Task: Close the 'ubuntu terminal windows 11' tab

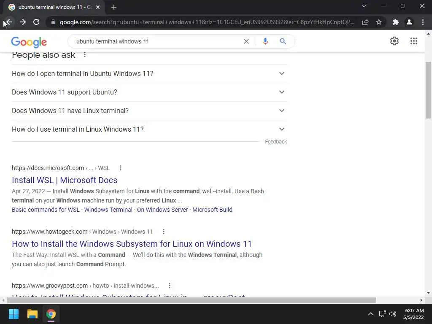Action: click(x=98, y=7)
